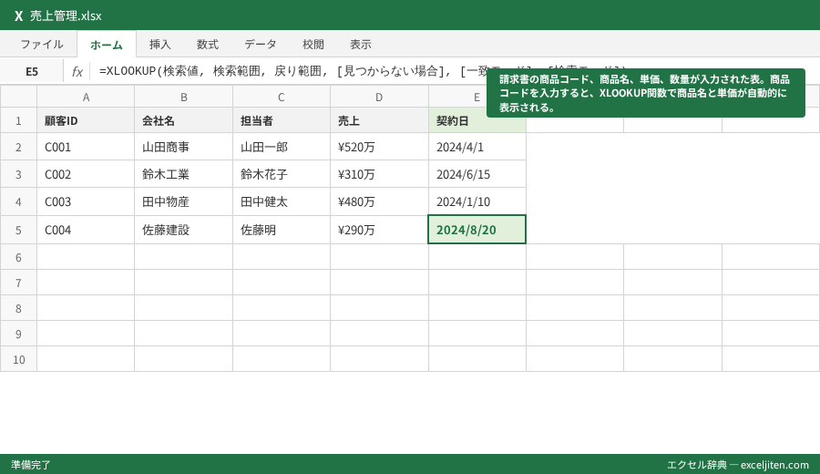
Task: Select row 1 header
Action: click(18, 120)
